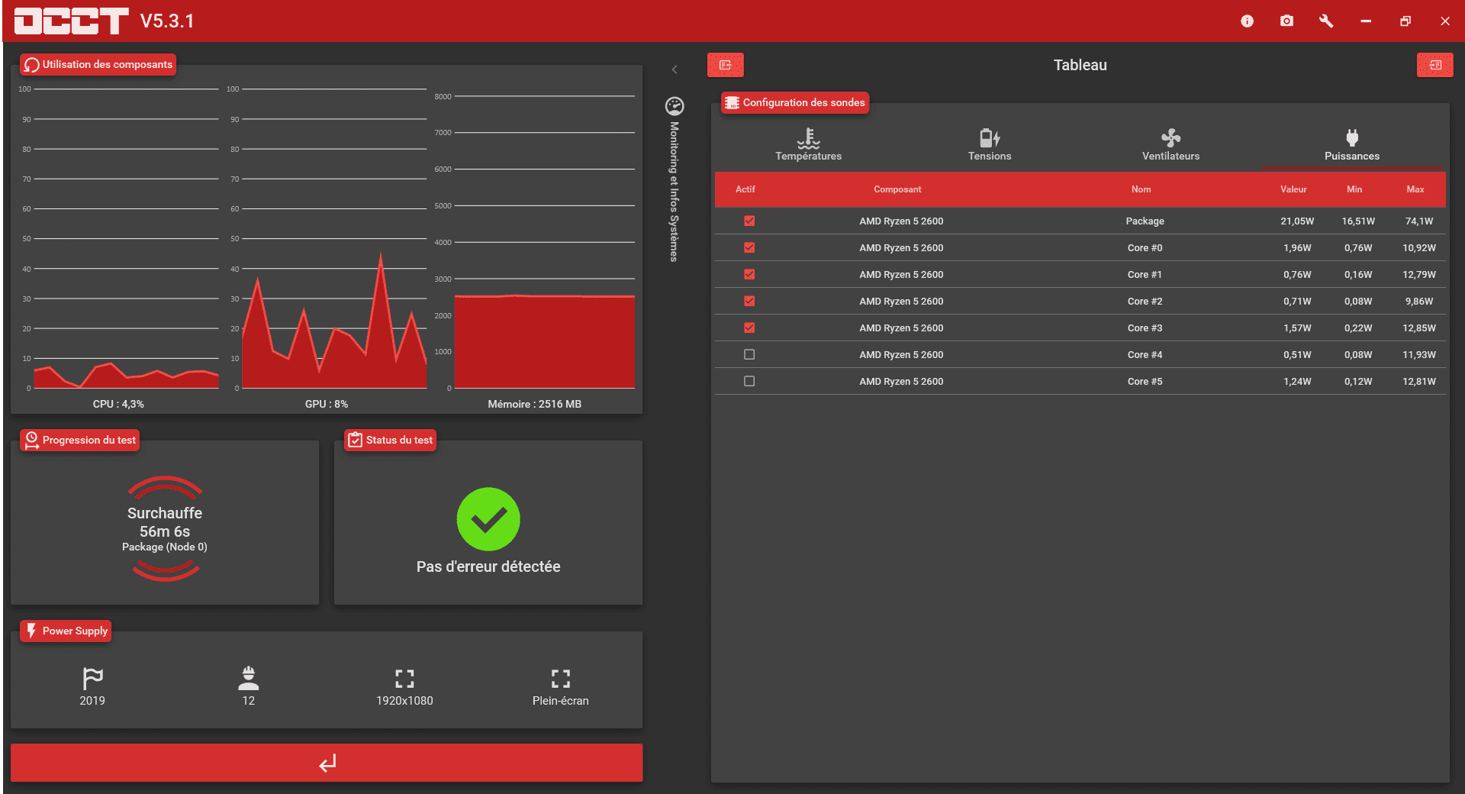
Task: Switch to the Températures tab
Action: 808,145
